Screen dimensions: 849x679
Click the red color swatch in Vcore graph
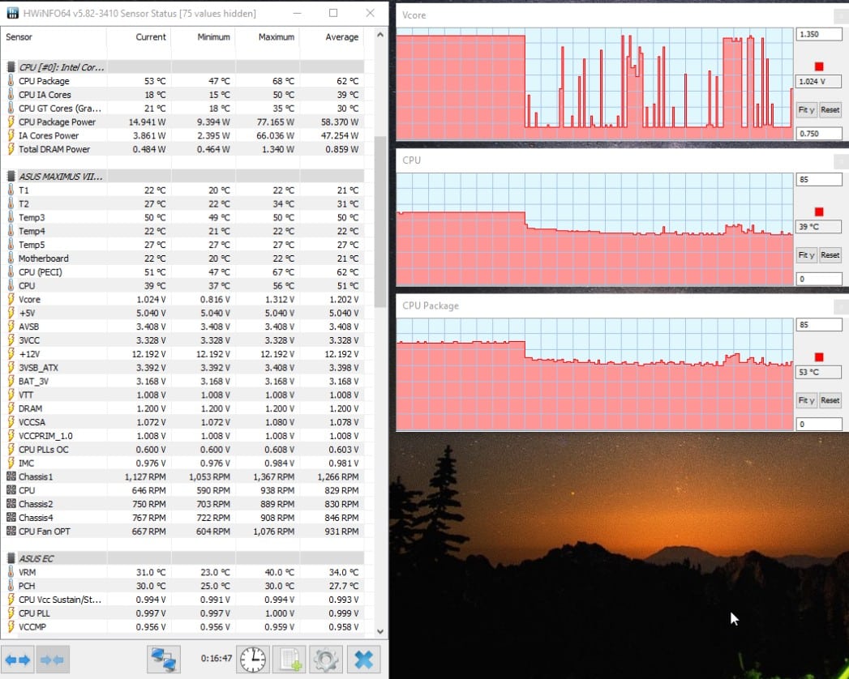[x=819, y=66]
